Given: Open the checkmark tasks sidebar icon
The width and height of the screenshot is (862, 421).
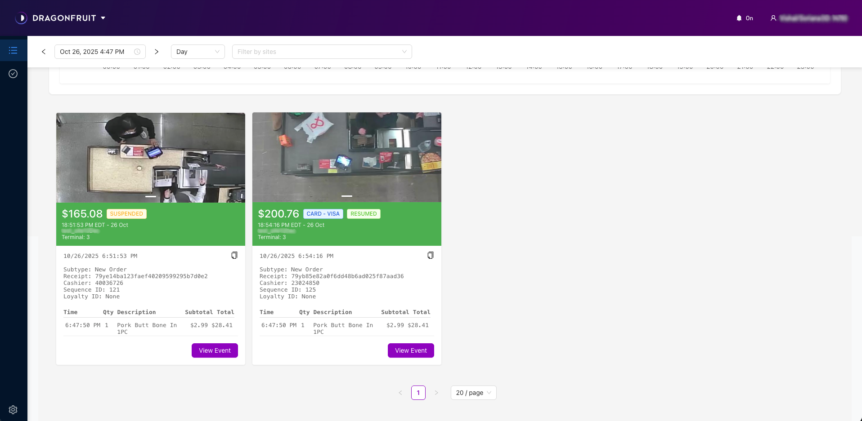Looking at the screenshot, I should coord(13,74).
